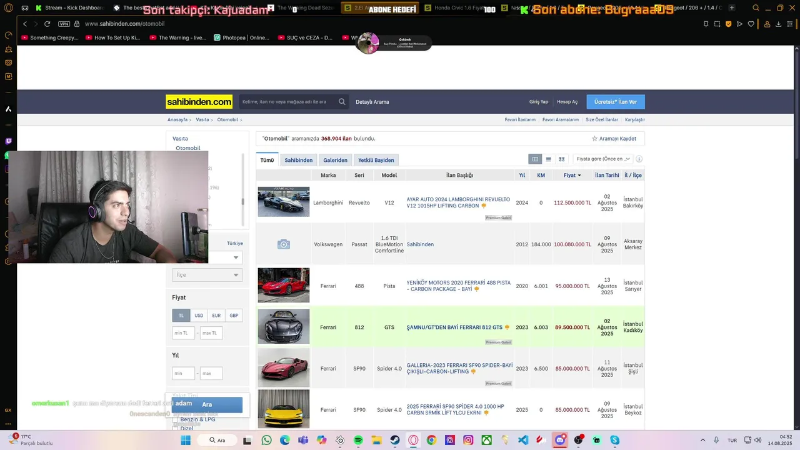Image resolution: width=800 pixels, height=450 pixels.
Task: Open Twitch from Opera sidebar
Action: point(8,141)
